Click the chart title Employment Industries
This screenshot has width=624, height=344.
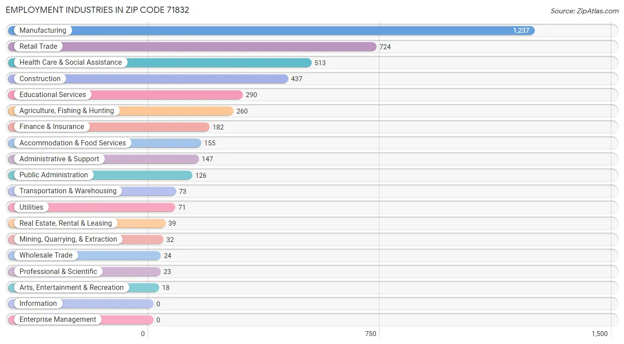pyautogui.click(x=97, y=10)
